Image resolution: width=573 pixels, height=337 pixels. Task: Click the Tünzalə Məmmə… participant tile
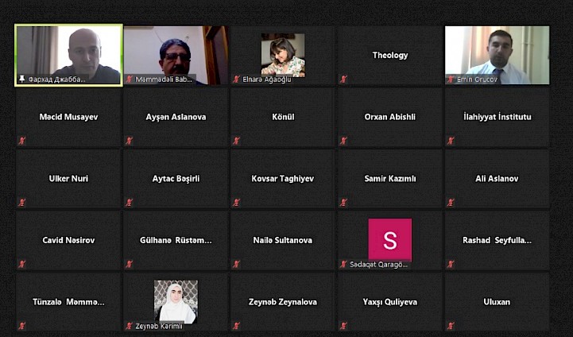click(x=68, y=302)
